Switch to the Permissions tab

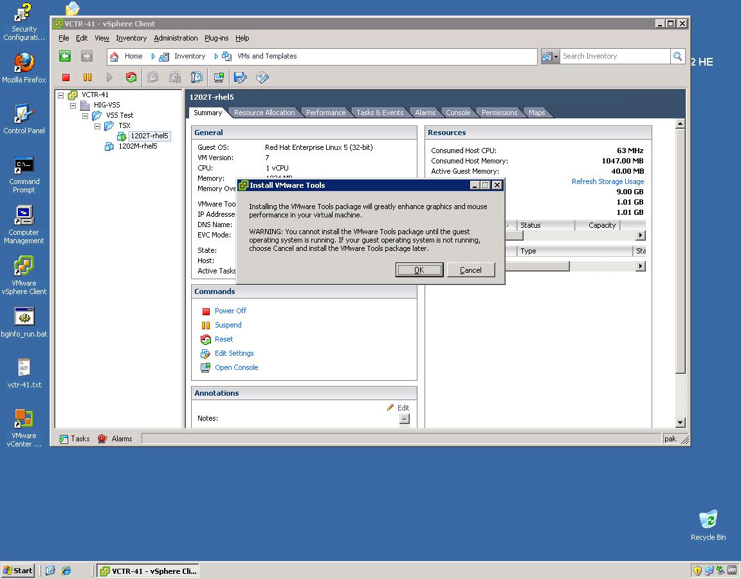tap(500, 113)
